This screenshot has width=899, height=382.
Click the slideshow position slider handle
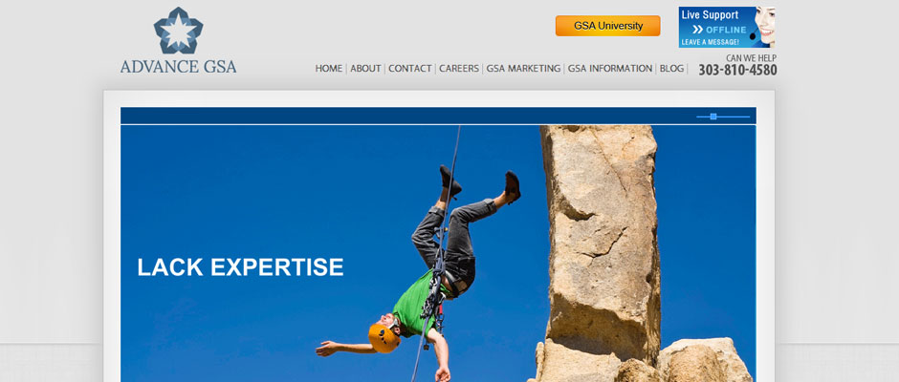[x=713, y=117]
